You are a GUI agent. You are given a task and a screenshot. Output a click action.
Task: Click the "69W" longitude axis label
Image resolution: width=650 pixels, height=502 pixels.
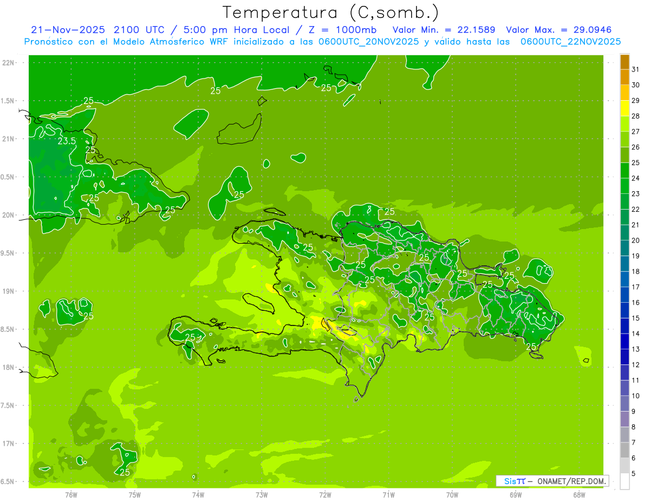pyautogui.click(x=516, y=495)
